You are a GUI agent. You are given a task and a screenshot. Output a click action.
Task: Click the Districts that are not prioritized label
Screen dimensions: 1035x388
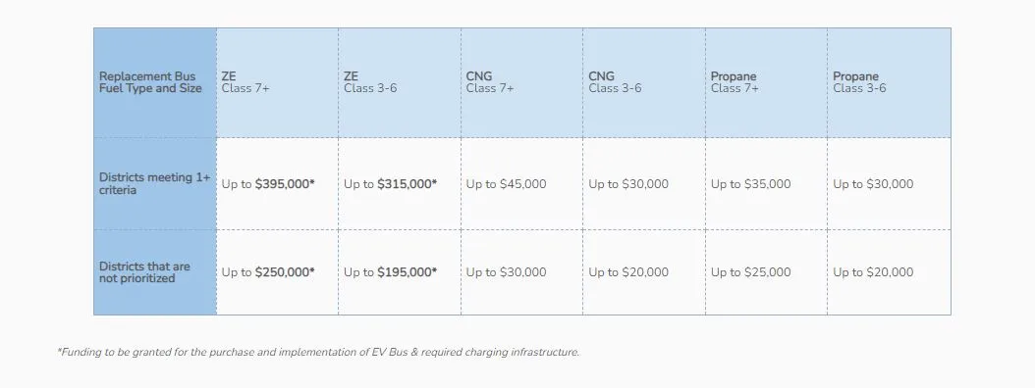pyautogui.click(x=144, y=272)
